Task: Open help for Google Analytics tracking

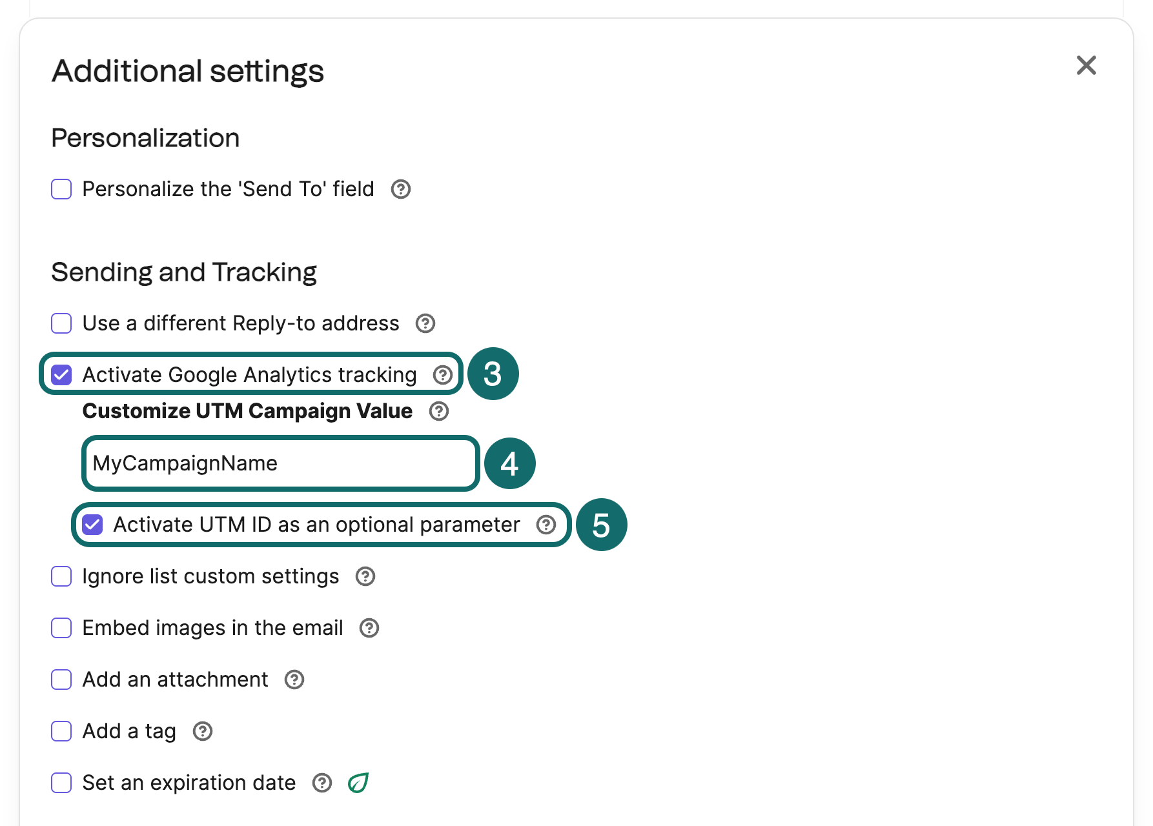Action: [x=442, y=374]
